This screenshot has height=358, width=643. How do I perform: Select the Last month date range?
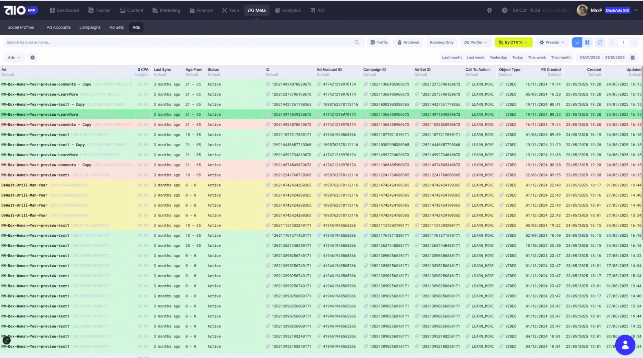[x=451, y=58]
